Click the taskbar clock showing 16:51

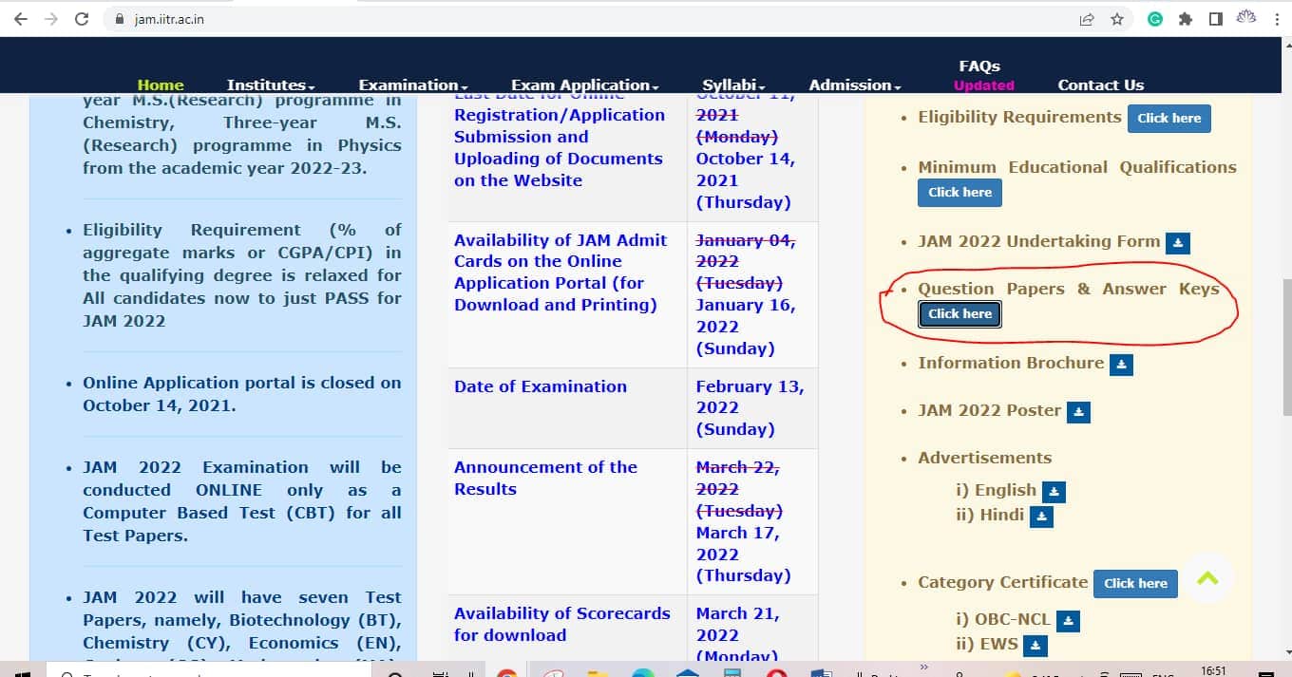click(1213, 670)
